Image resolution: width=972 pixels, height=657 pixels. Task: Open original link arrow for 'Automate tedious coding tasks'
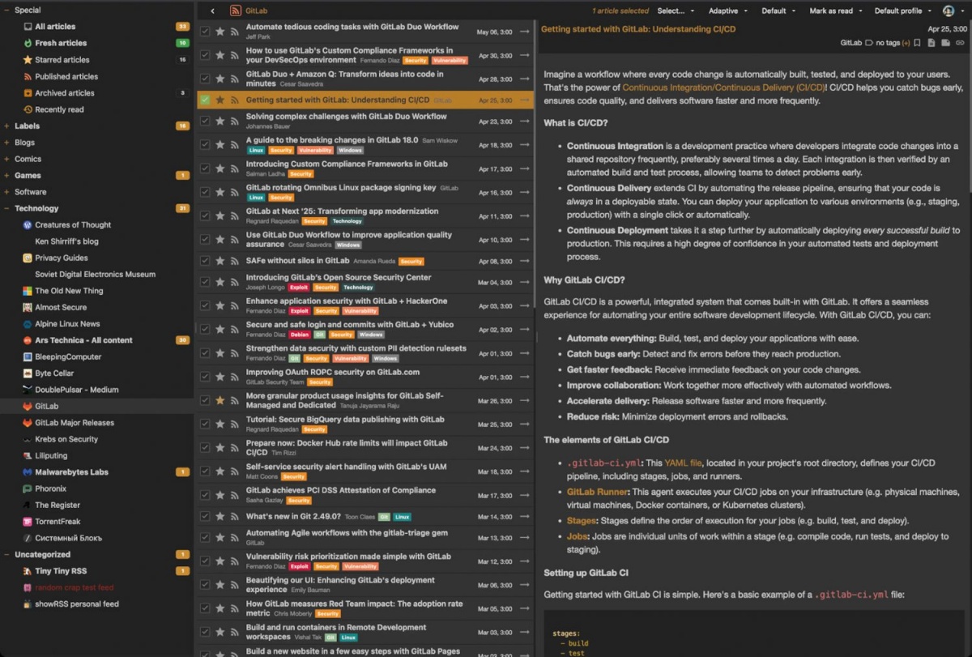525,32
